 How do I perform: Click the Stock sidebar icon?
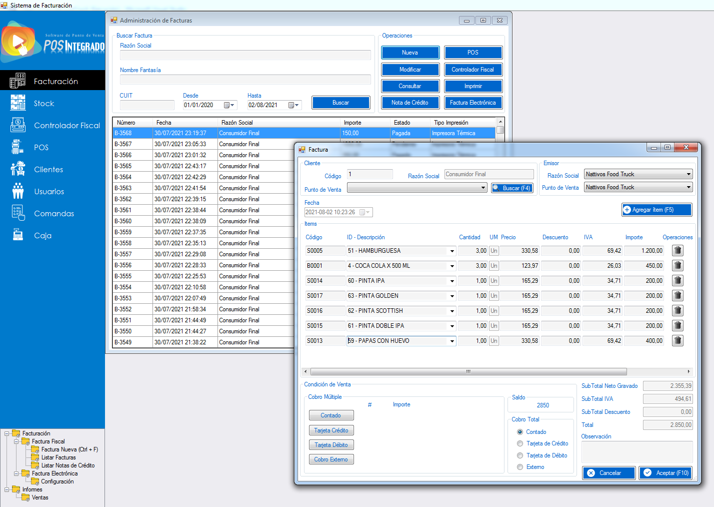click(x=17, y=103)
